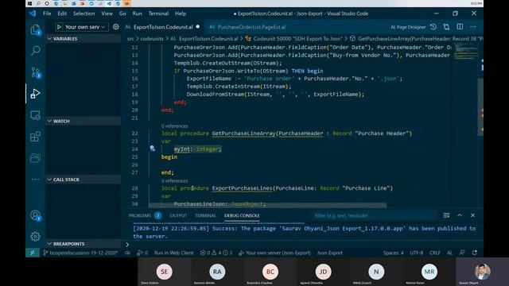This screenshot has height=286, width=509.
Task: Click 'Your own server (Json-Export)' status item
Action: tap(274, 253)
